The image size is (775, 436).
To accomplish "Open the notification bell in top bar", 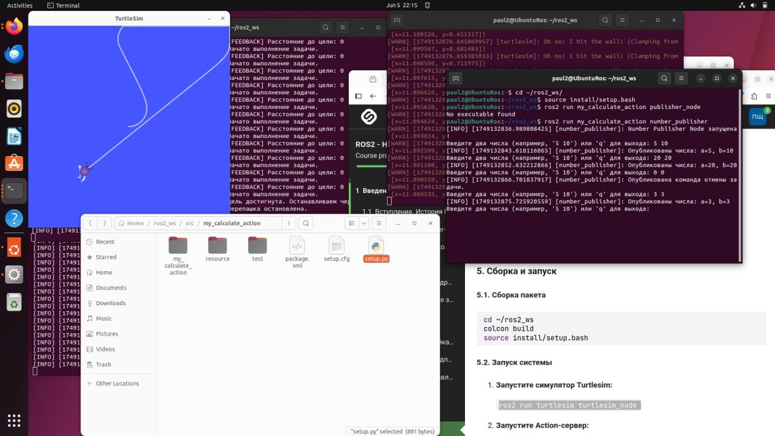I will 429,5.
